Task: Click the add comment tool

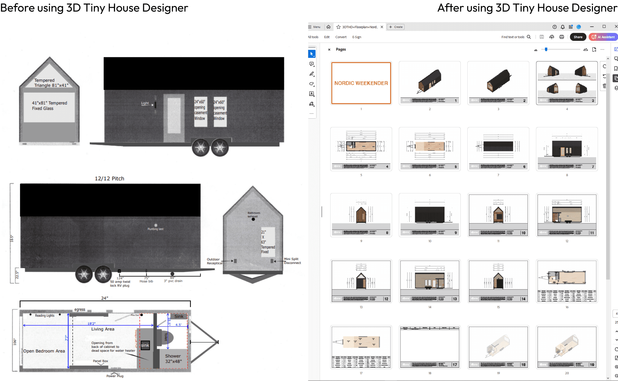Action: (x=312, y=64)
